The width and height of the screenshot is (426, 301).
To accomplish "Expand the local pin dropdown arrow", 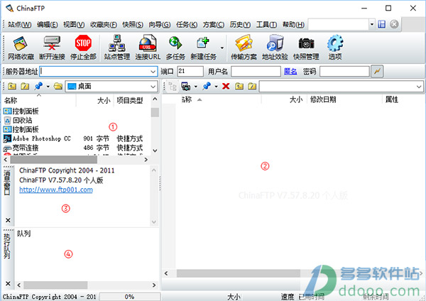I will [x=48, y=87].
